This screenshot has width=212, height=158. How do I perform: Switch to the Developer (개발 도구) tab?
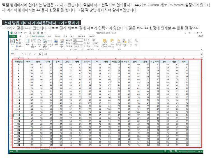[82, 36]
